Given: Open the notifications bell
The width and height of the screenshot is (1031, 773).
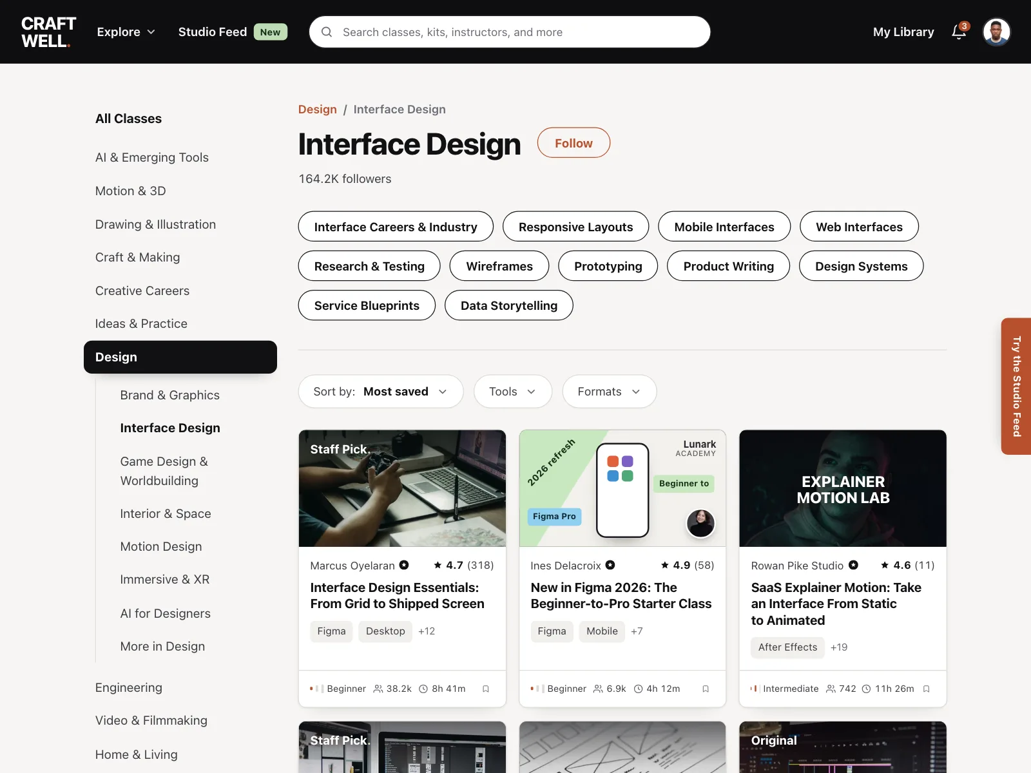Looking at the screenshot, I should 959,32.
